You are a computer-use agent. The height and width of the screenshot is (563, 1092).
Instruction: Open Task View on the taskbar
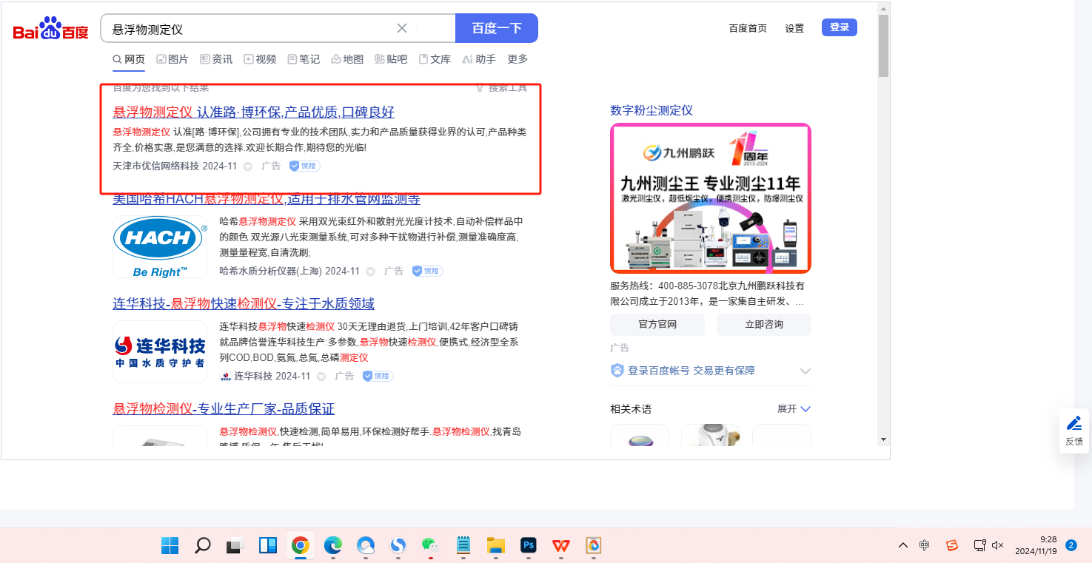coord(235,546)
